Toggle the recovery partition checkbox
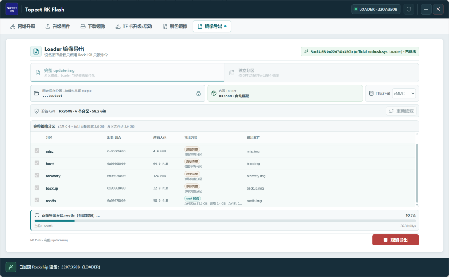The width and height of the screenshot is (449, 277). point(37,175)
